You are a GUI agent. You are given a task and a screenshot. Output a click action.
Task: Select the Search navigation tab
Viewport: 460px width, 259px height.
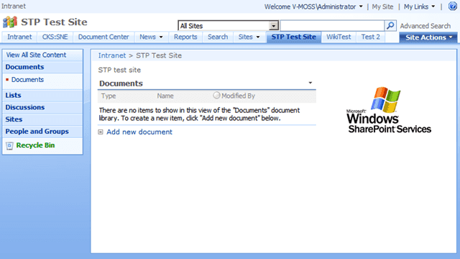click(x=218, y=37)
